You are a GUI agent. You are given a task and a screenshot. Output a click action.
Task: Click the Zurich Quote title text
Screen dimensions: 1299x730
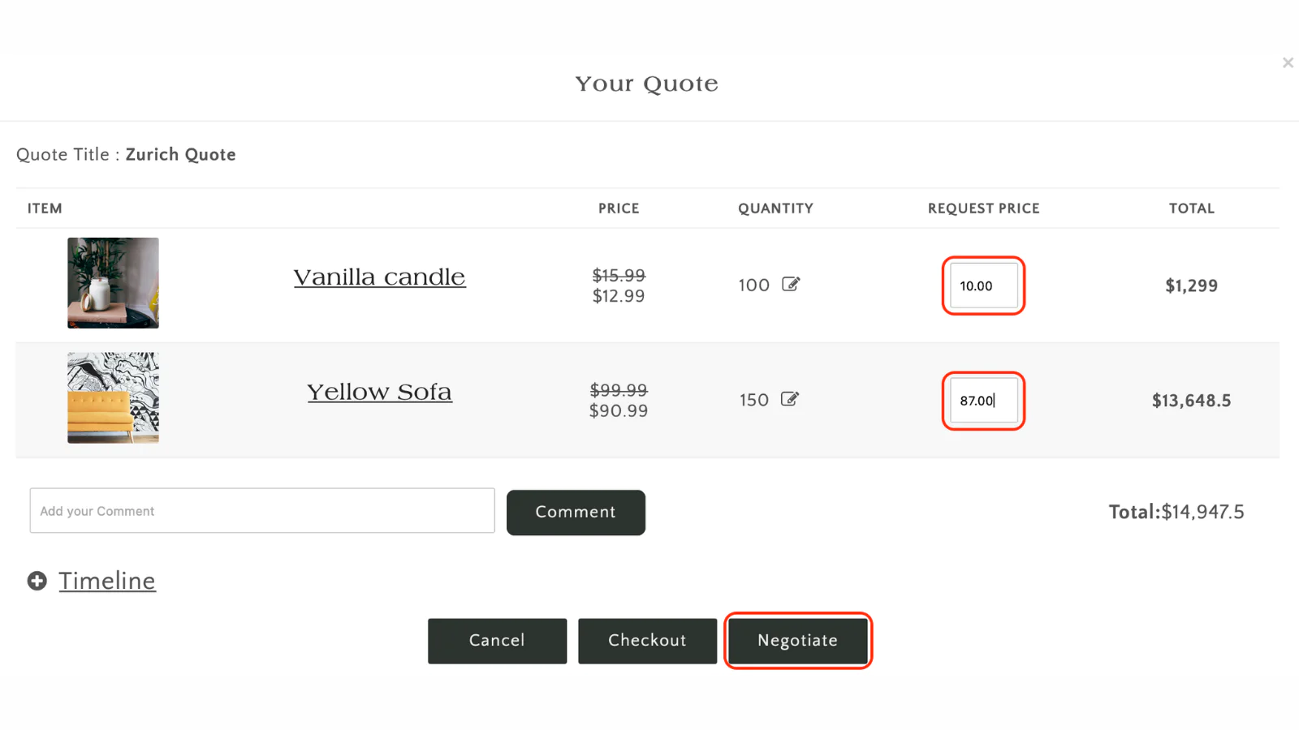pyautogui.click(x=181, y=155)
